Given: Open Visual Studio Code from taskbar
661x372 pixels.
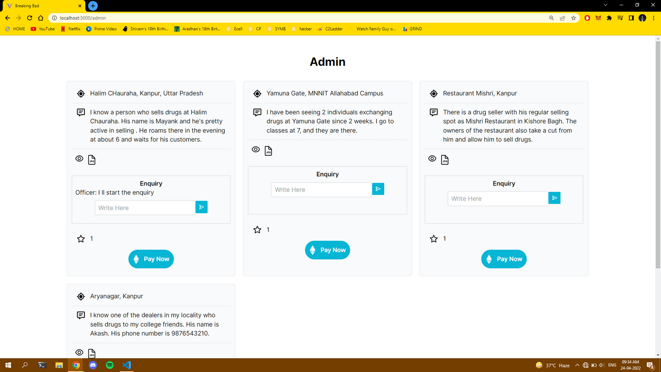Looking at the screenshot, I should tap(127, 365).
